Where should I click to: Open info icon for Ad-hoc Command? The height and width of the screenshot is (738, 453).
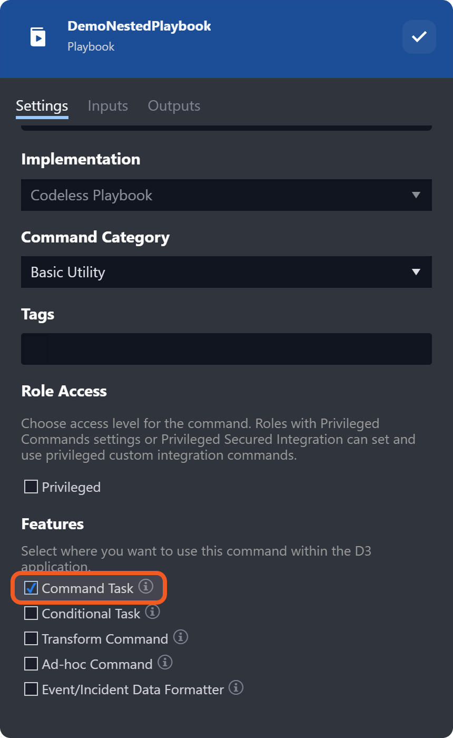click(x=165, y=662)
